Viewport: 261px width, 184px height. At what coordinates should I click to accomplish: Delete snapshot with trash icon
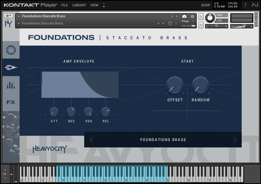coord(176,24)
